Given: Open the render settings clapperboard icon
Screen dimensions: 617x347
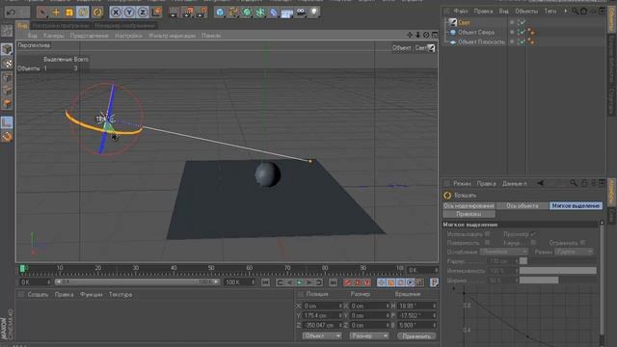Looking at the screenshot, I should [x=201, y=13].
